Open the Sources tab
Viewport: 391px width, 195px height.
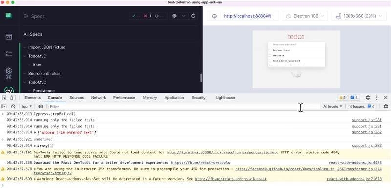click(x=77, y=98)
